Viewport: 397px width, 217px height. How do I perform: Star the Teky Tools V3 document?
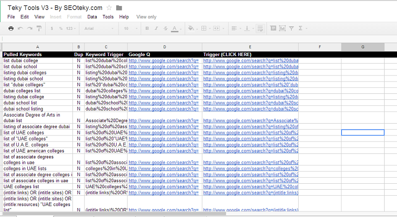(109, 8)
